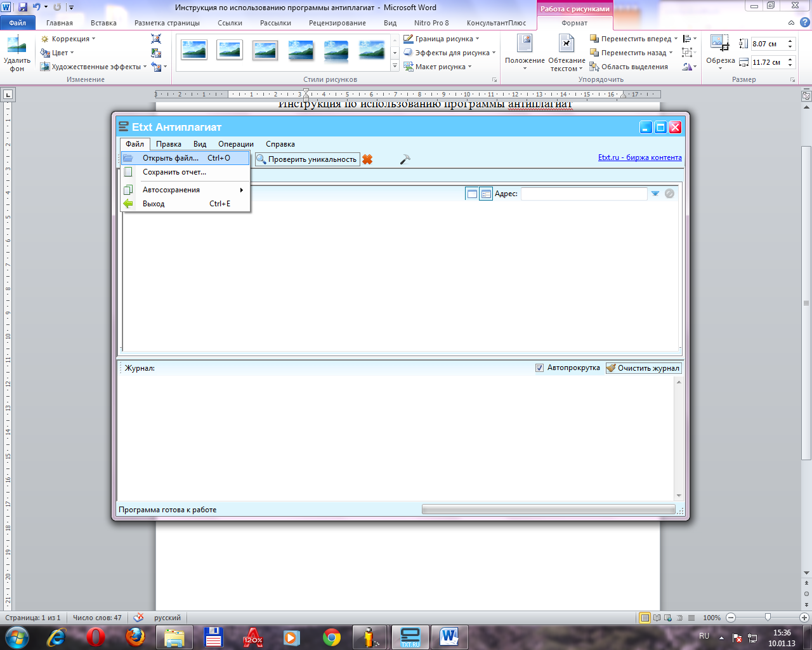Open the Рецензирование ribbon tab
812x650 pixels.
[337, 23]
